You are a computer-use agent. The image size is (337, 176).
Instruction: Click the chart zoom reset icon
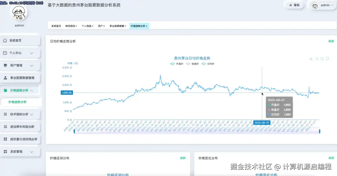322,58
